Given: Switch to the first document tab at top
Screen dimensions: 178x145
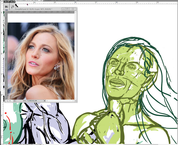Looking at the screenshot, I should tap(21, 1).
